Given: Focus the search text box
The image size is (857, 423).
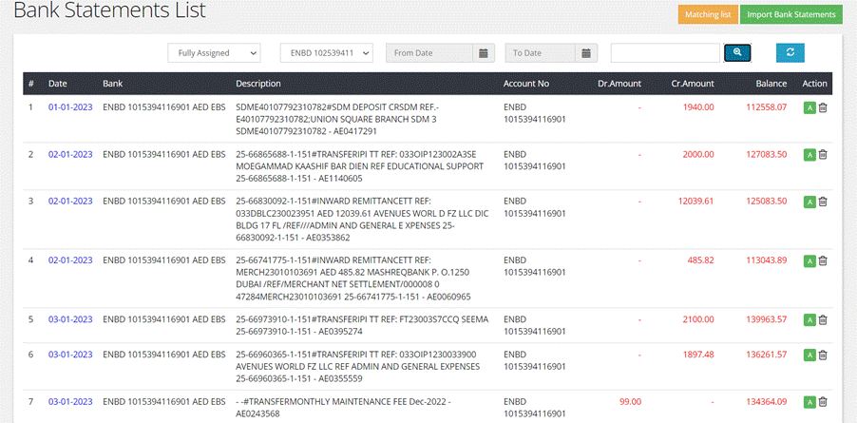Looking at the screenshot, I should tap(665, 53).
